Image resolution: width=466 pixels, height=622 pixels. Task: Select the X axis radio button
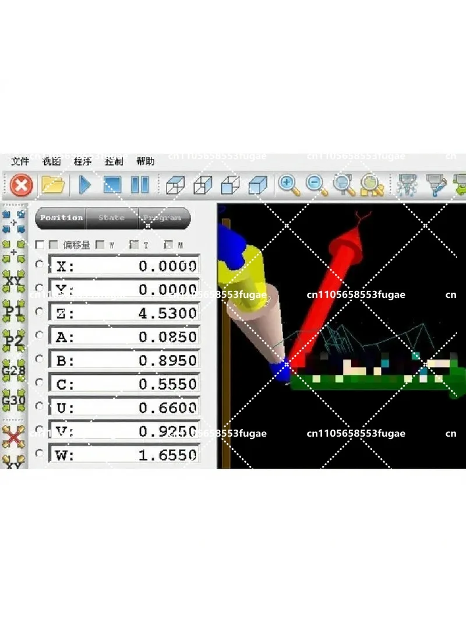point(39,264)
